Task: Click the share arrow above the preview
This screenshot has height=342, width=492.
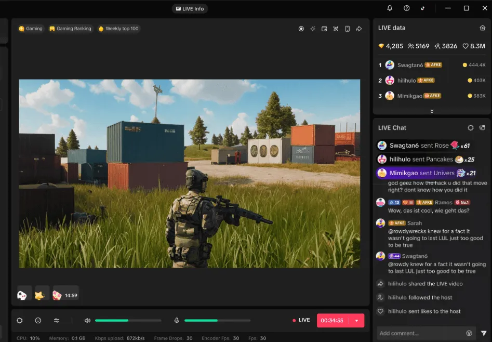Action: pos(358,29)
